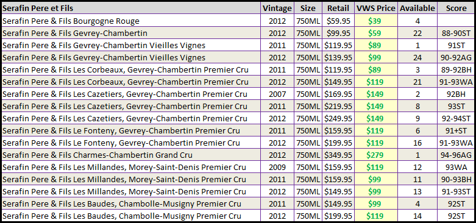Click Serafin Pere & Fils Bourgogne Rouge
Viewport: 476px width, 223px height.
pyautogui.click(x=71, y=21)
